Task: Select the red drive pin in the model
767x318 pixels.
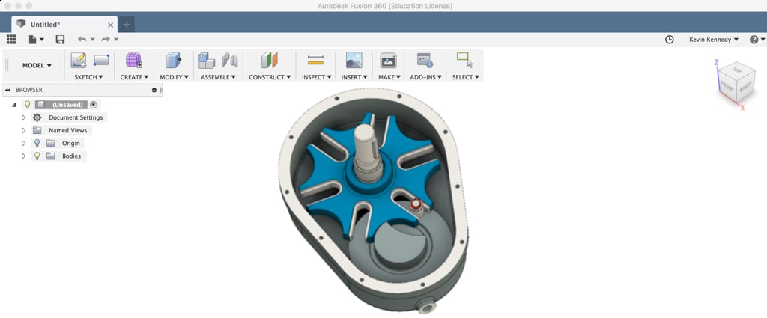Action: pos(416,205)
